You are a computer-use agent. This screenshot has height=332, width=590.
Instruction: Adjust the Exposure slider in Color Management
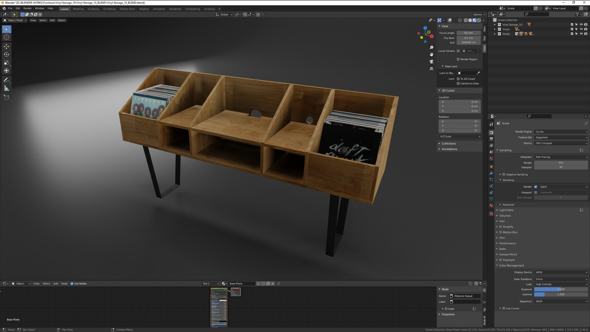561,289
